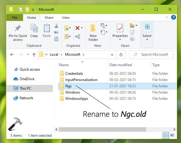Click the red Delete icon
The width and height of the screenshot is (181, 143).
(x=78, y=28)
